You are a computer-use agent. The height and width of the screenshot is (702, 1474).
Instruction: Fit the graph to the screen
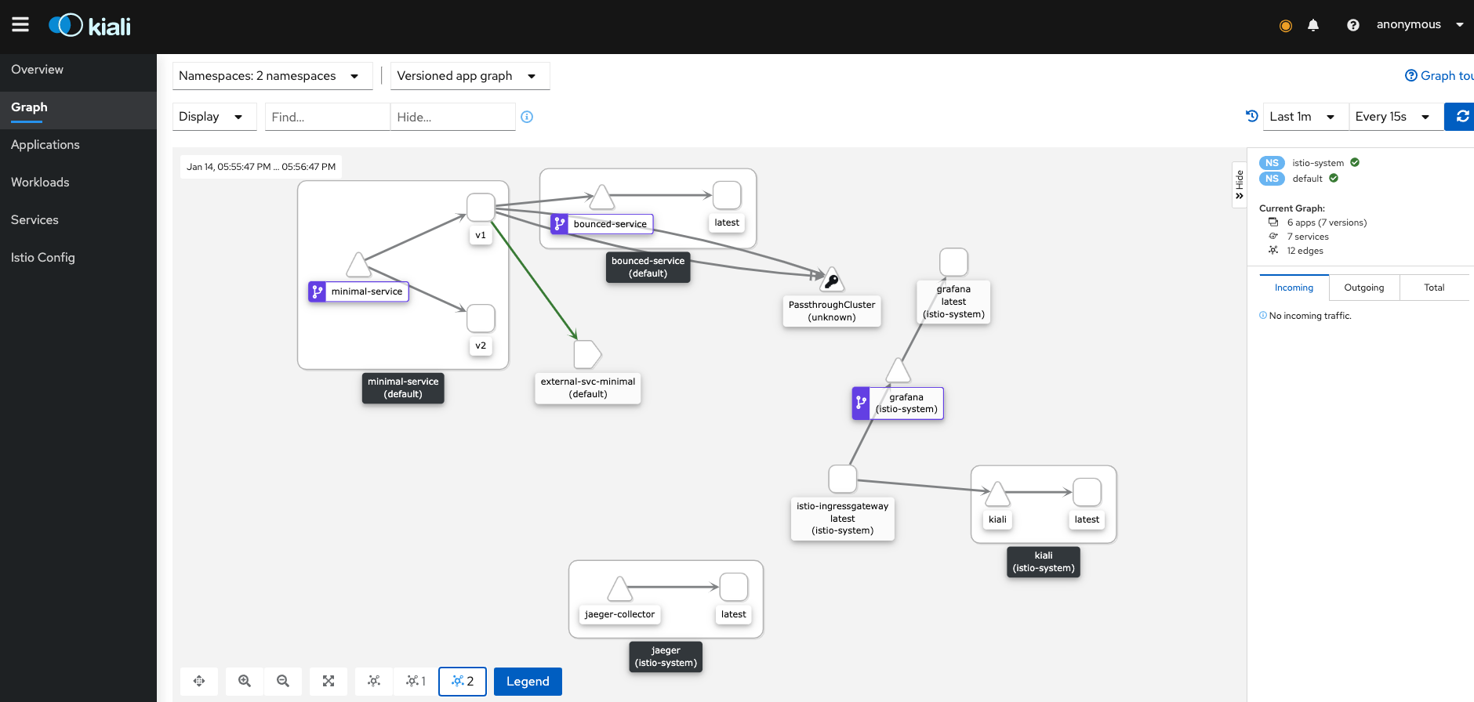[329, 681]
